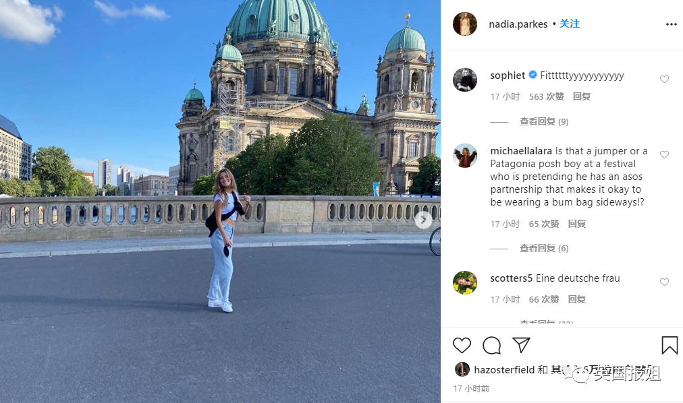View 563 likes on sophiet's comment
This screenshot has width=683, height=403.
(546, 96)
